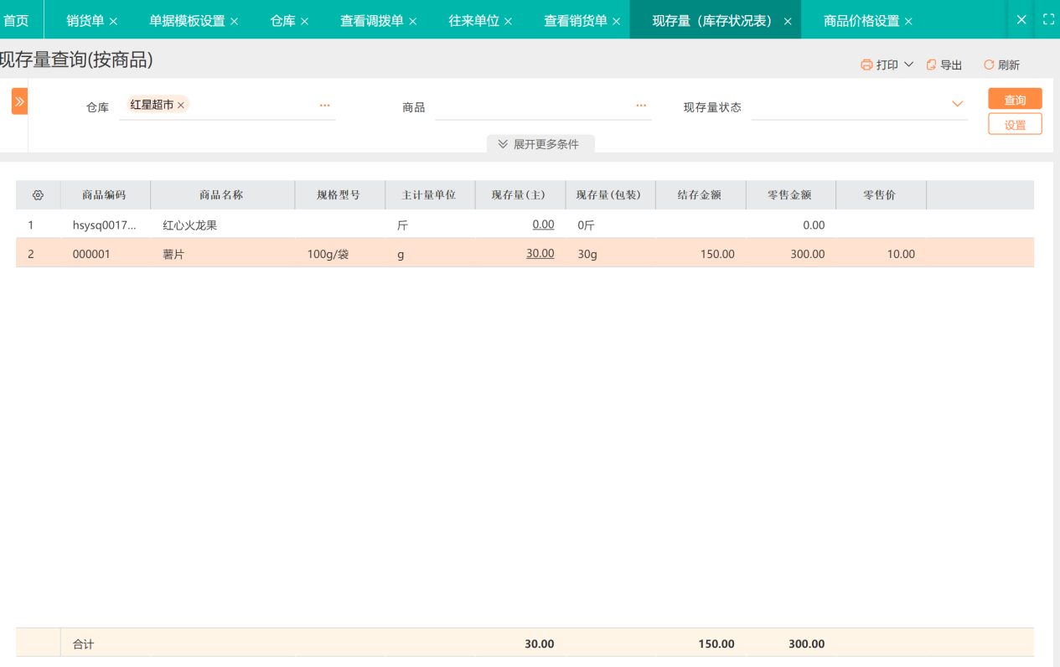1060x667 pixels.
Task: Close the 仓库 tab
Action: click(x=304, y=21)
